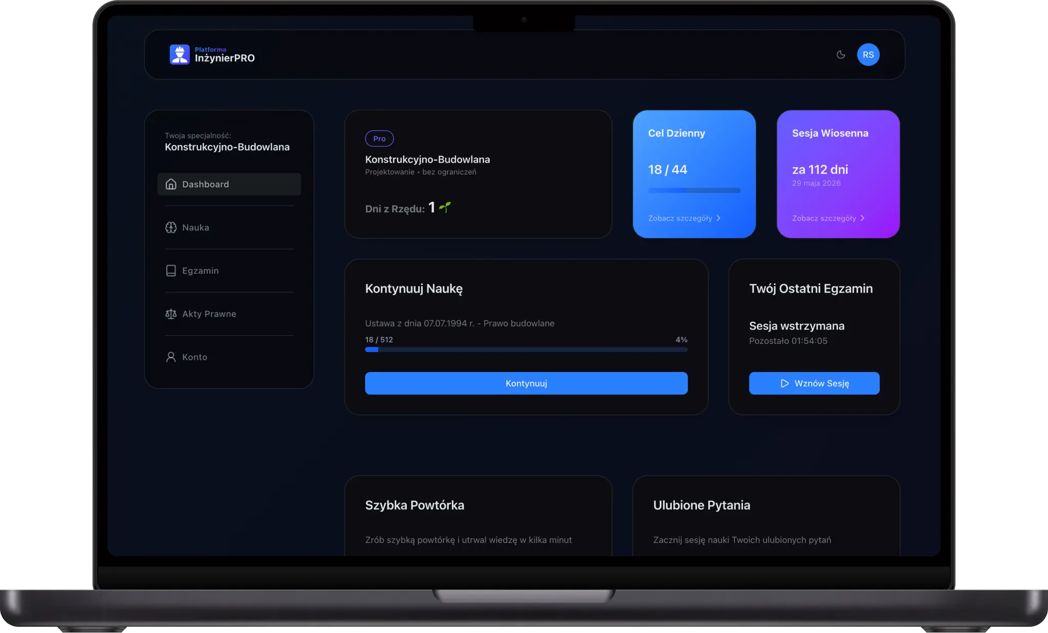Viewport: 1048px width, 633px height.
Task: Click the green sprout streak icon
Action: 445,207
